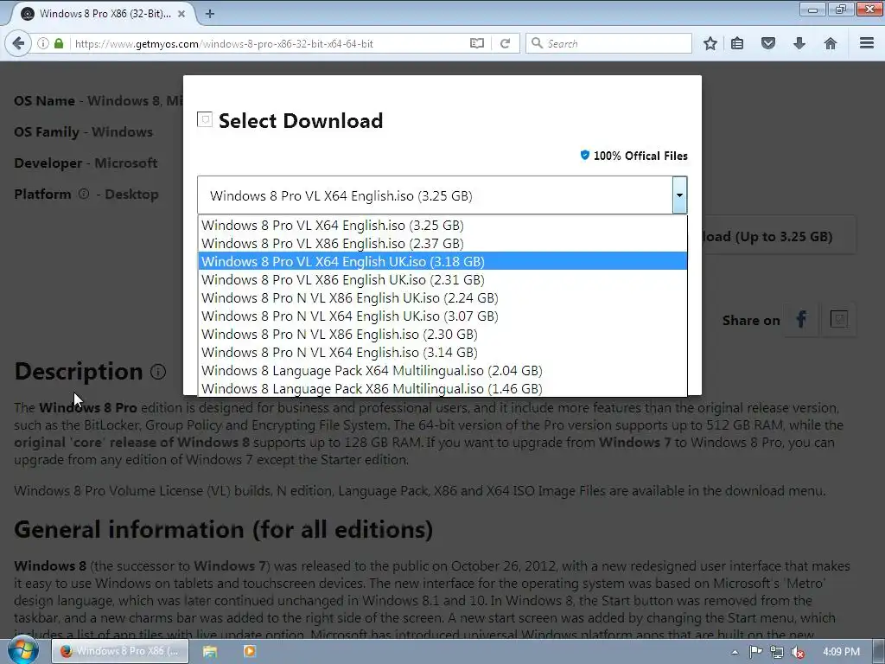The image size is (885, 664).
Task: Open media player taskbar icon
Action: [250, 651]
